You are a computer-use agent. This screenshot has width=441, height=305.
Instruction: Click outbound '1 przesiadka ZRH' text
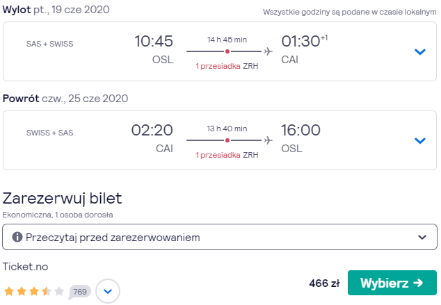(x=227, y=66)
